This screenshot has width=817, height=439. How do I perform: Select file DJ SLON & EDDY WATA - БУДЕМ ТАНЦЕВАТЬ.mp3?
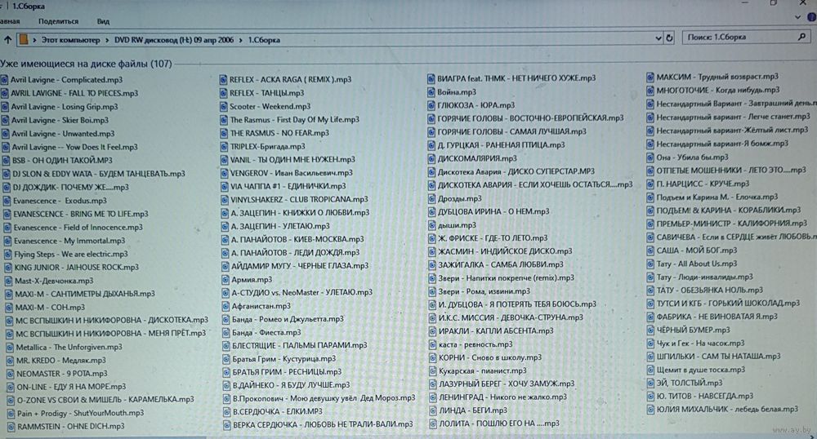point(94,174)
